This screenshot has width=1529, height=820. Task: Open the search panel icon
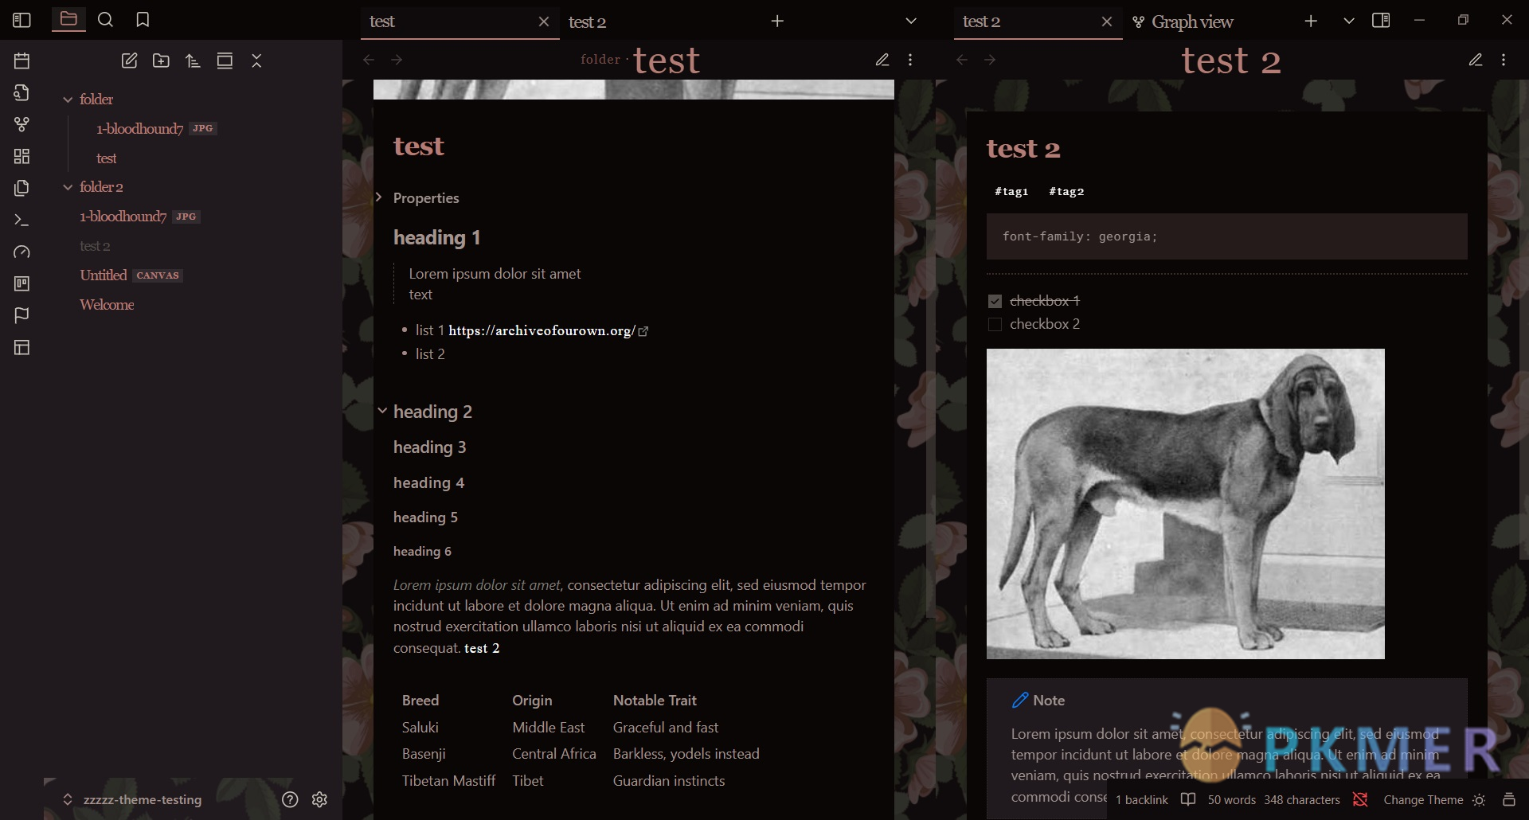click(105, 20)
